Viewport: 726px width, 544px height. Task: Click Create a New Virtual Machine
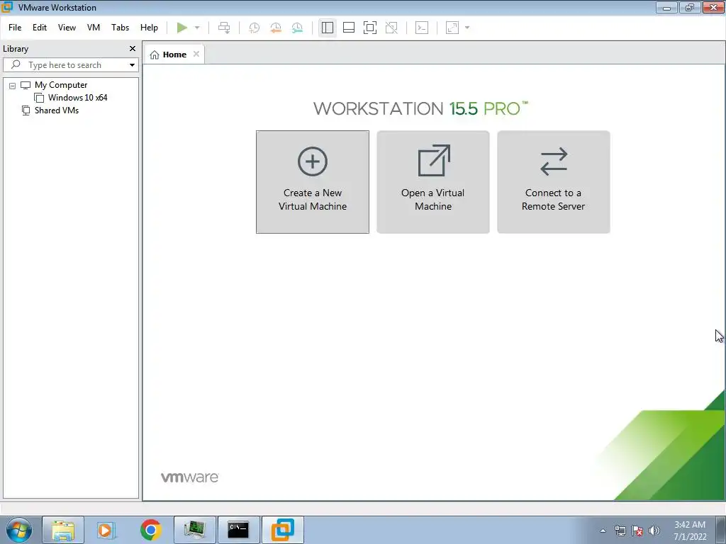(x=313, y=182)
